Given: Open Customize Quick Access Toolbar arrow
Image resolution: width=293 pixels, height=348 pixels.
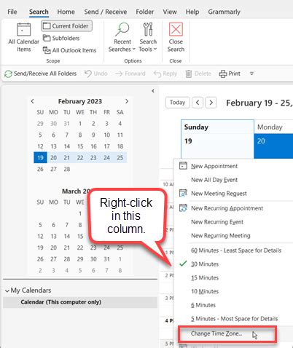Looking at the screenshot, I should pos(251,74).
